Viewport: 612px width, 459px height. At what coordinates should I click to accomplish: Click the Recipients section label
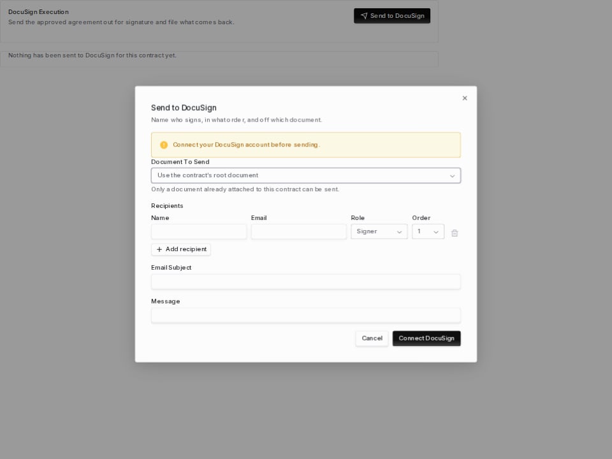tap(167, 206)
